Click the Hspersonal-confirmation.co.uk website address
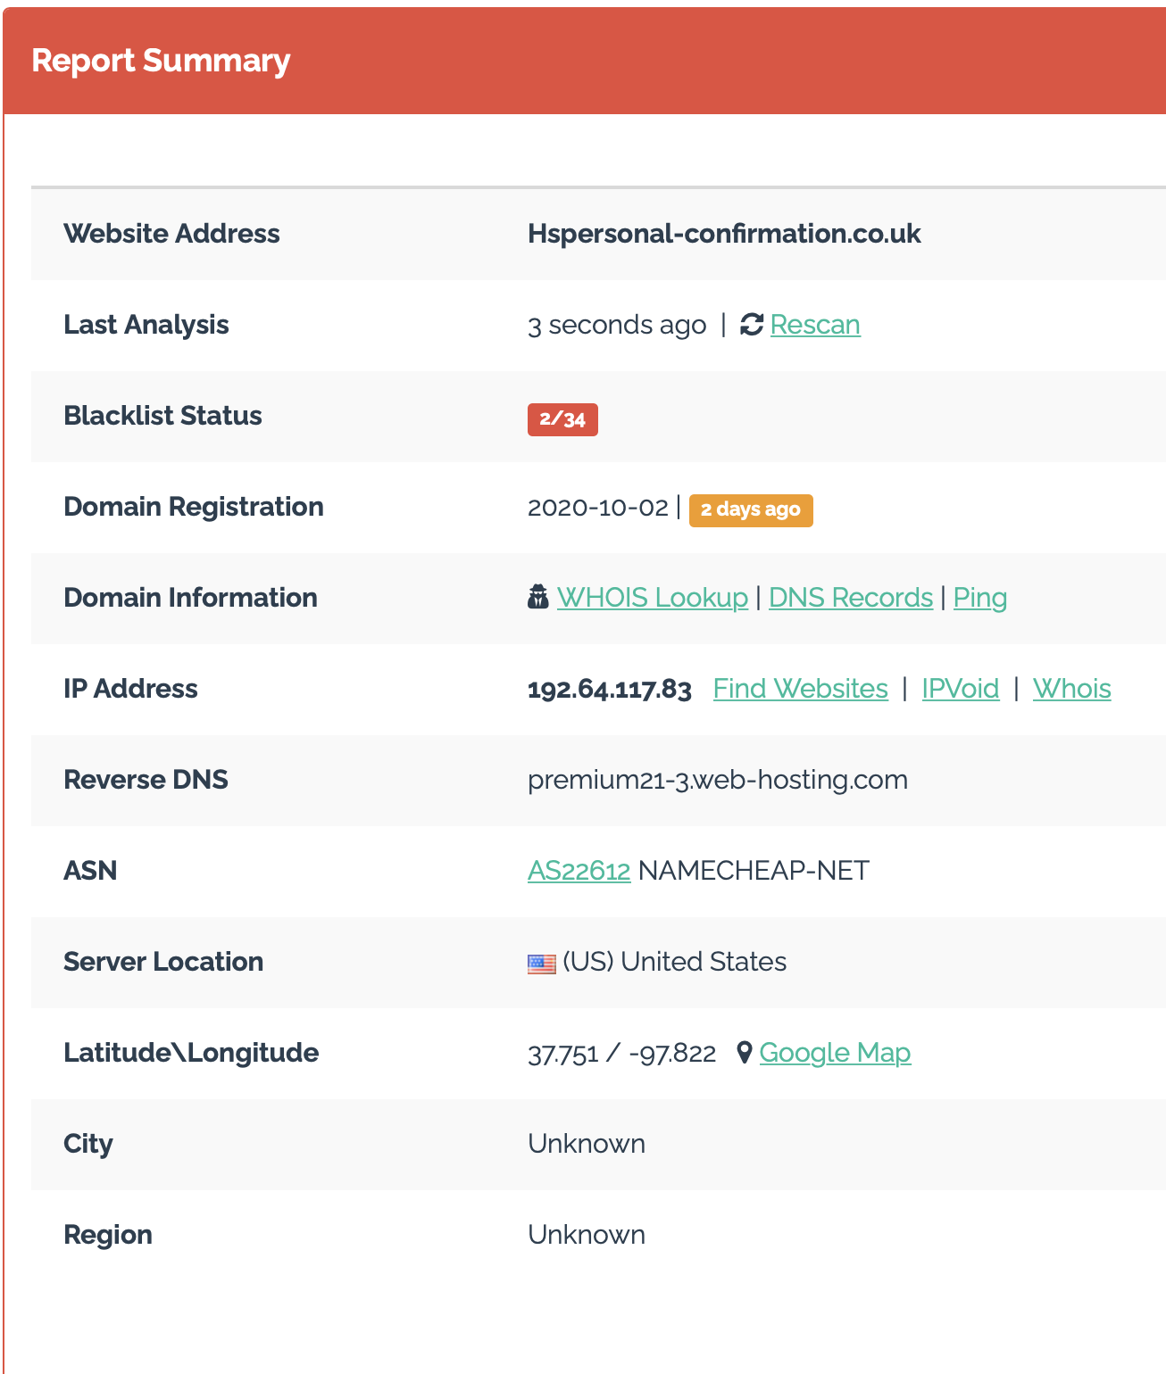Image resolution: width=1166 pixels, height=1374 pixels. coord(723,234)
